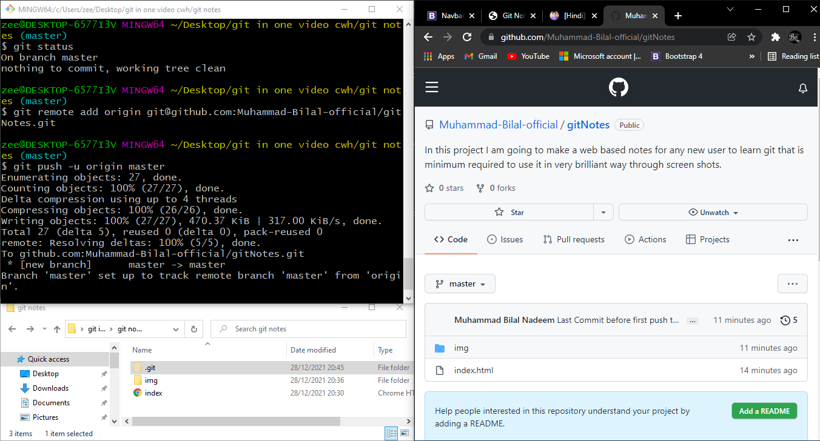Open repository file actions ellipsis button
820x441 pixels.
(793, 283)
